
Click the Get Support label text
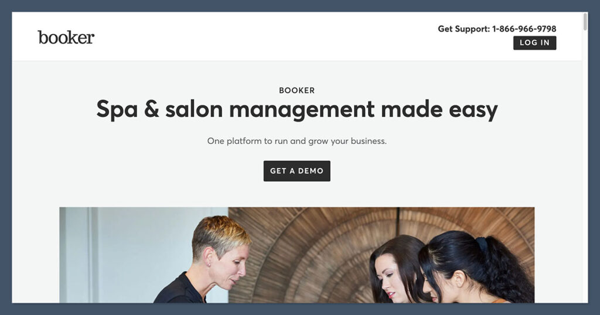click(x=464, y=29)
